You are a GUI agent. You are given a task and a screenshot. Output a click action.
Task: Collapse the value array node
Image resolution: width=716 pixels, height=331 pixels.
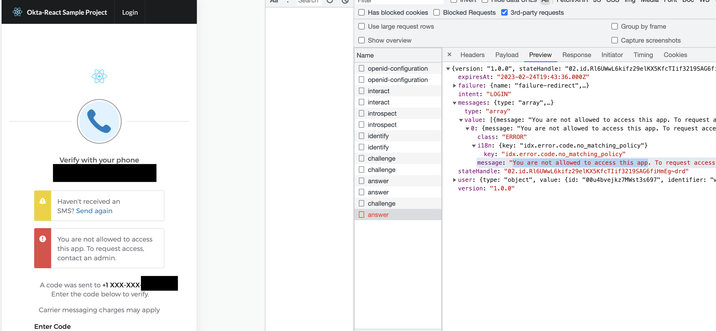[461, 120]
